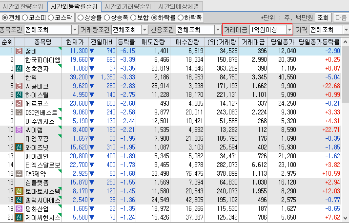Click the -6.15 등락률 value
Screen dimensions: 349x223
(128, 51)
